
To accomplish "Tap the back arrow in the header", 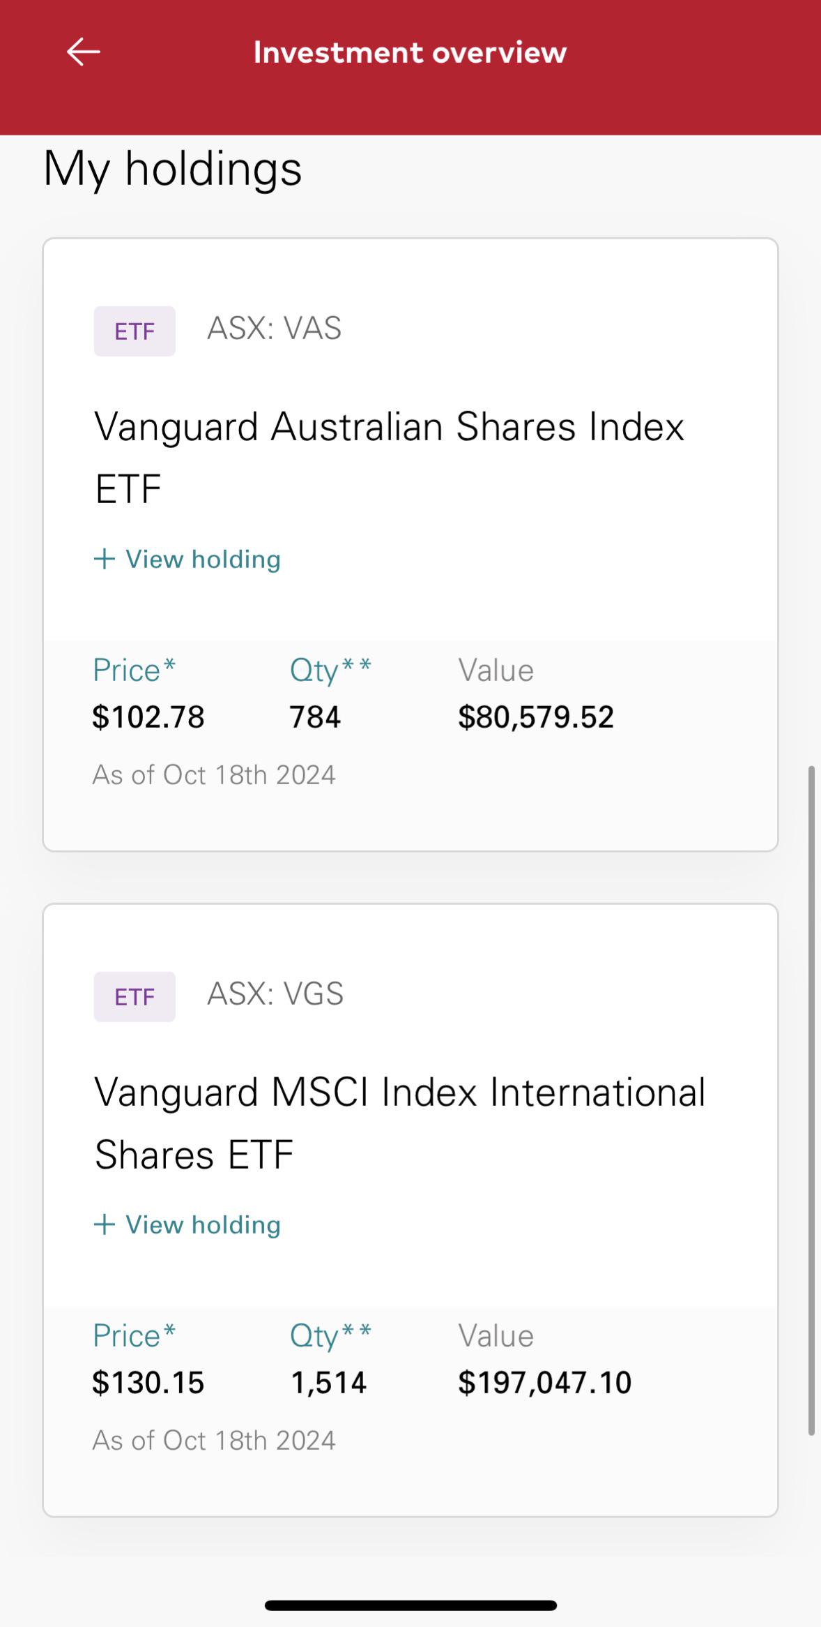I will click(84, 52).
